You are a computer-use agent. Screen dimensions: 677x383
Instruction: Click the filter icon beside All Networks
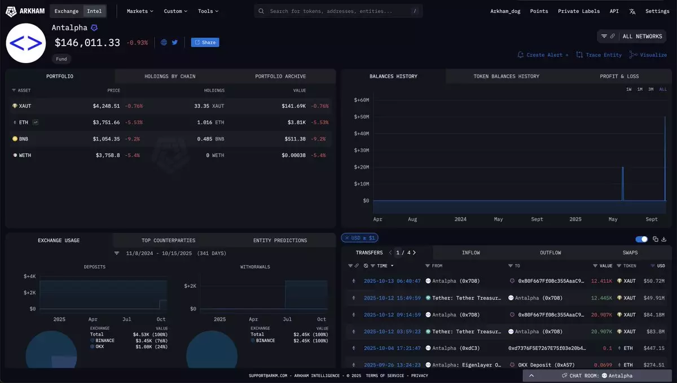(x=604, y=36)
